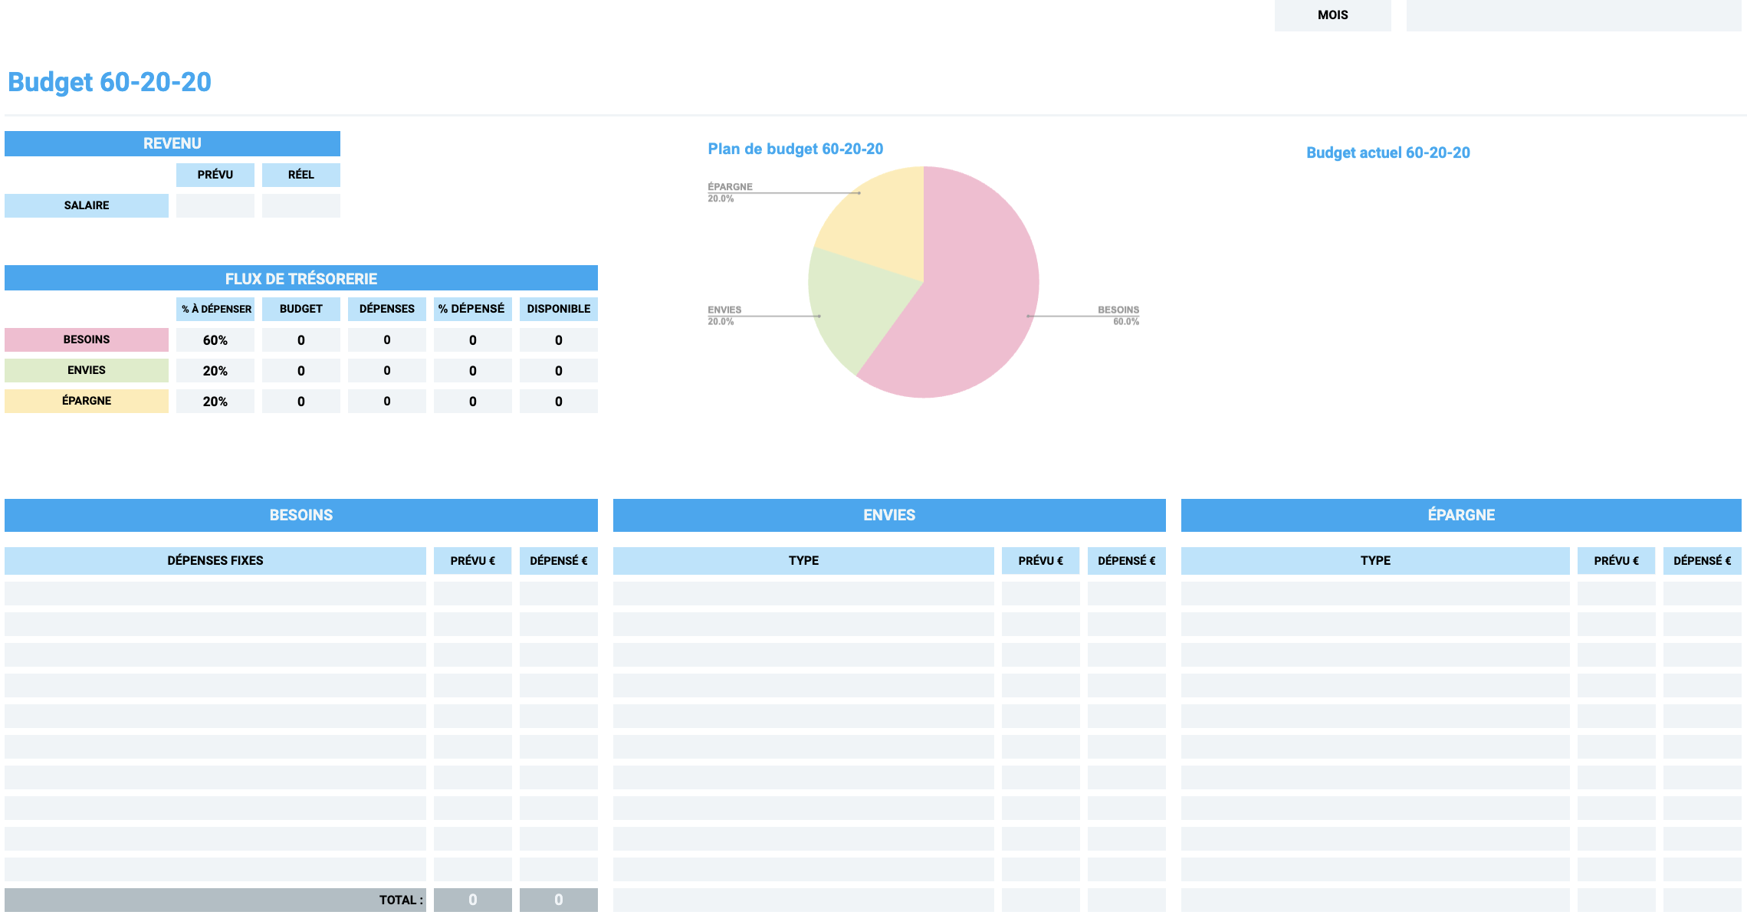Select the 20% cell in ÉPARGNE row
The width and height of the screenshot is (1747, 915).
tap(215, 401)
